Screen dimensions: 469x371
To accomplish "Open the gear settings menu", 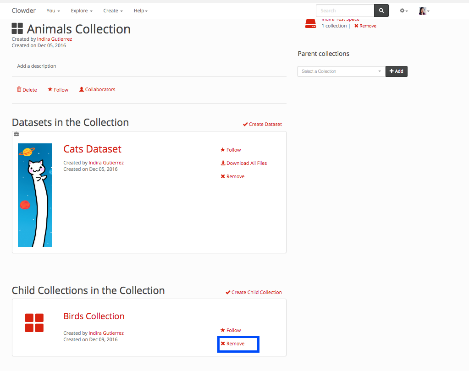I will [x=403, y=11].
